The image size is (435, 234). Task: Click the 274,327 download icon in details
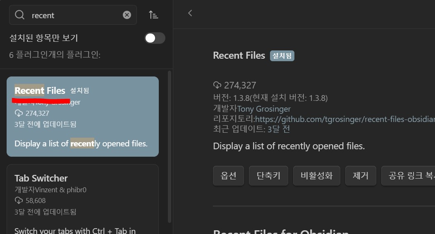217,85
